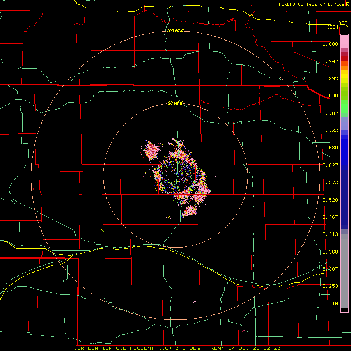
Task: Click the pink echo cluster northwest of radar
Action: pyautogui.click(x=151, y=151)
